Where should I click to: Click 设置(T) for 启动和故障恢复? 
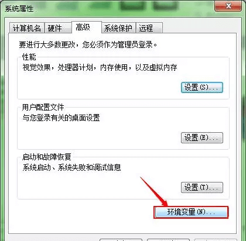[x=202, y=188]
